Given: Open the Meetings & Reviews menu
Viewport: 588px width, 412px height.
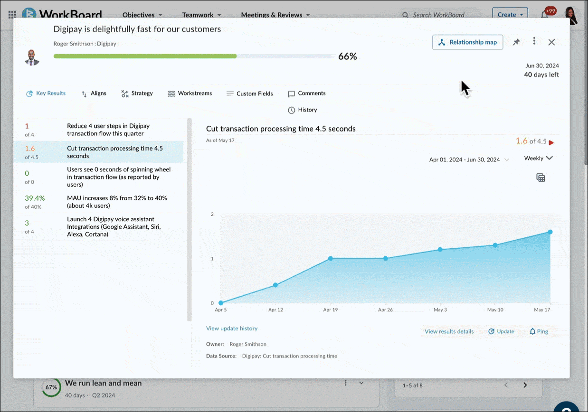Looking at the screenshot, I should pos(275,15).
